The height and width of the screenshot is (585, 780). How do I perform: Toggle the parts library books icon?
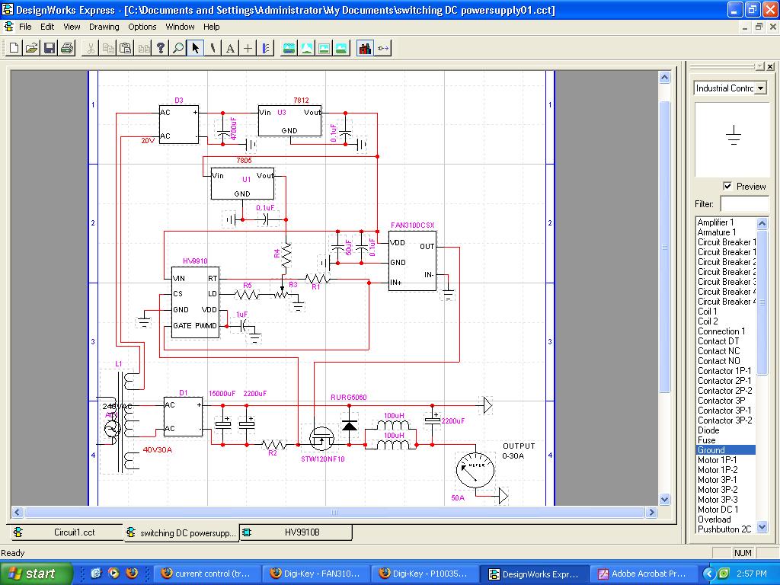pos(365,48)
